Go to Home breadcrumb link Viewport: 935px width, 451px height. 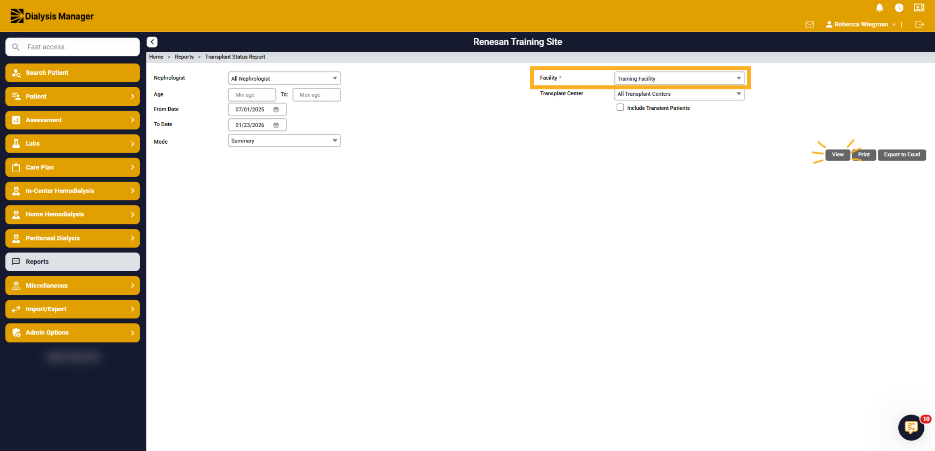coord(156,57)
